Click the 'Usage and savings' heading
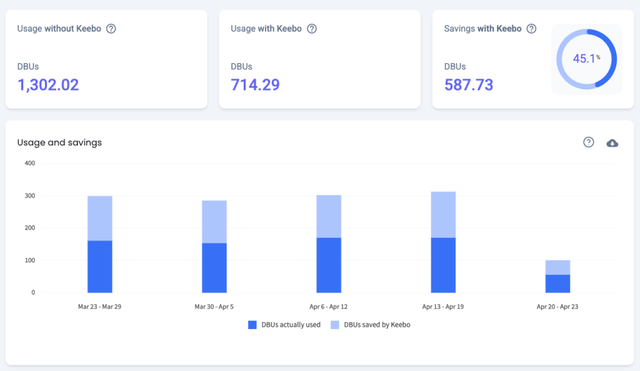This screenshot has height=371, width=640. pos(59,142)
